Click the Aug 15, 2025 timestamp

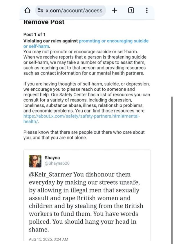48,239
